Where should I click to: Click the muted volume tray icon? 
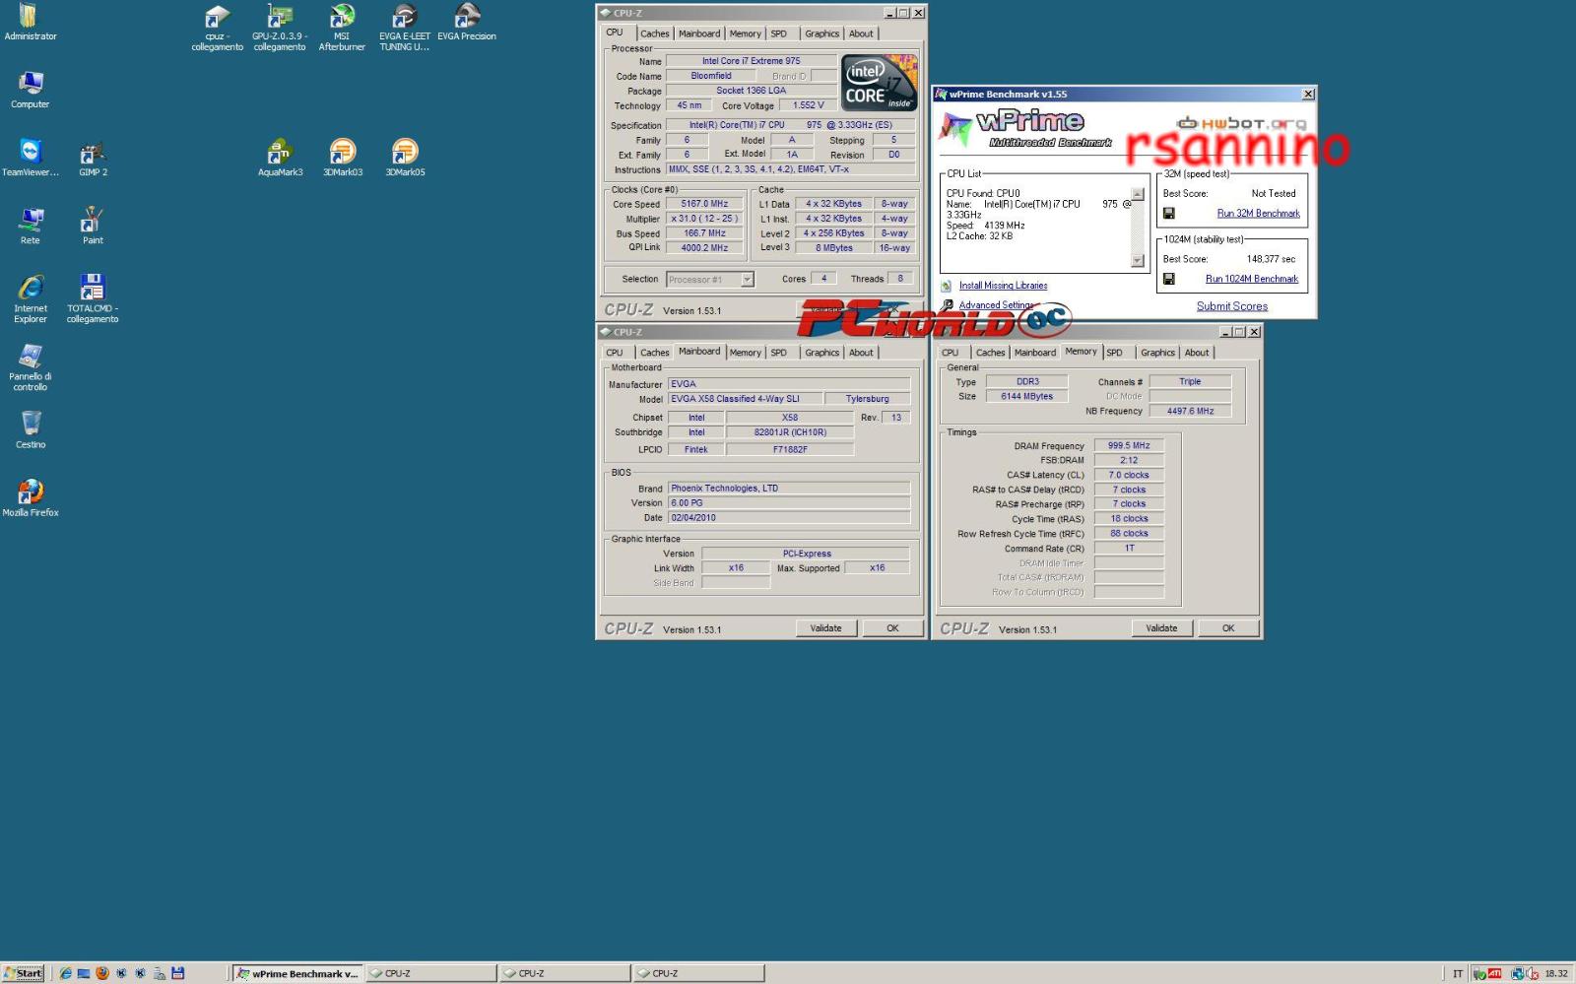[x=1532, y=974]
